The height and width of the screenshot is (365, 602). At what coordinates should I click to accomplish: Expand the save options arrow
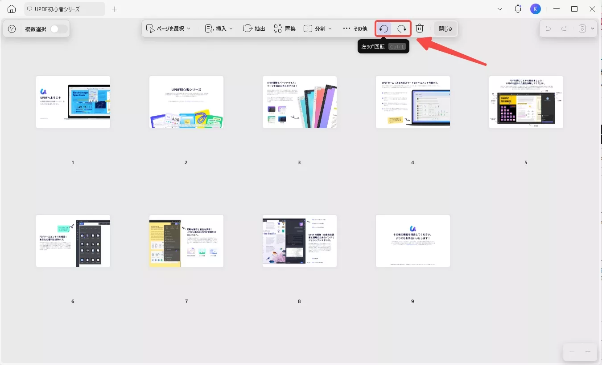point(593,28)
